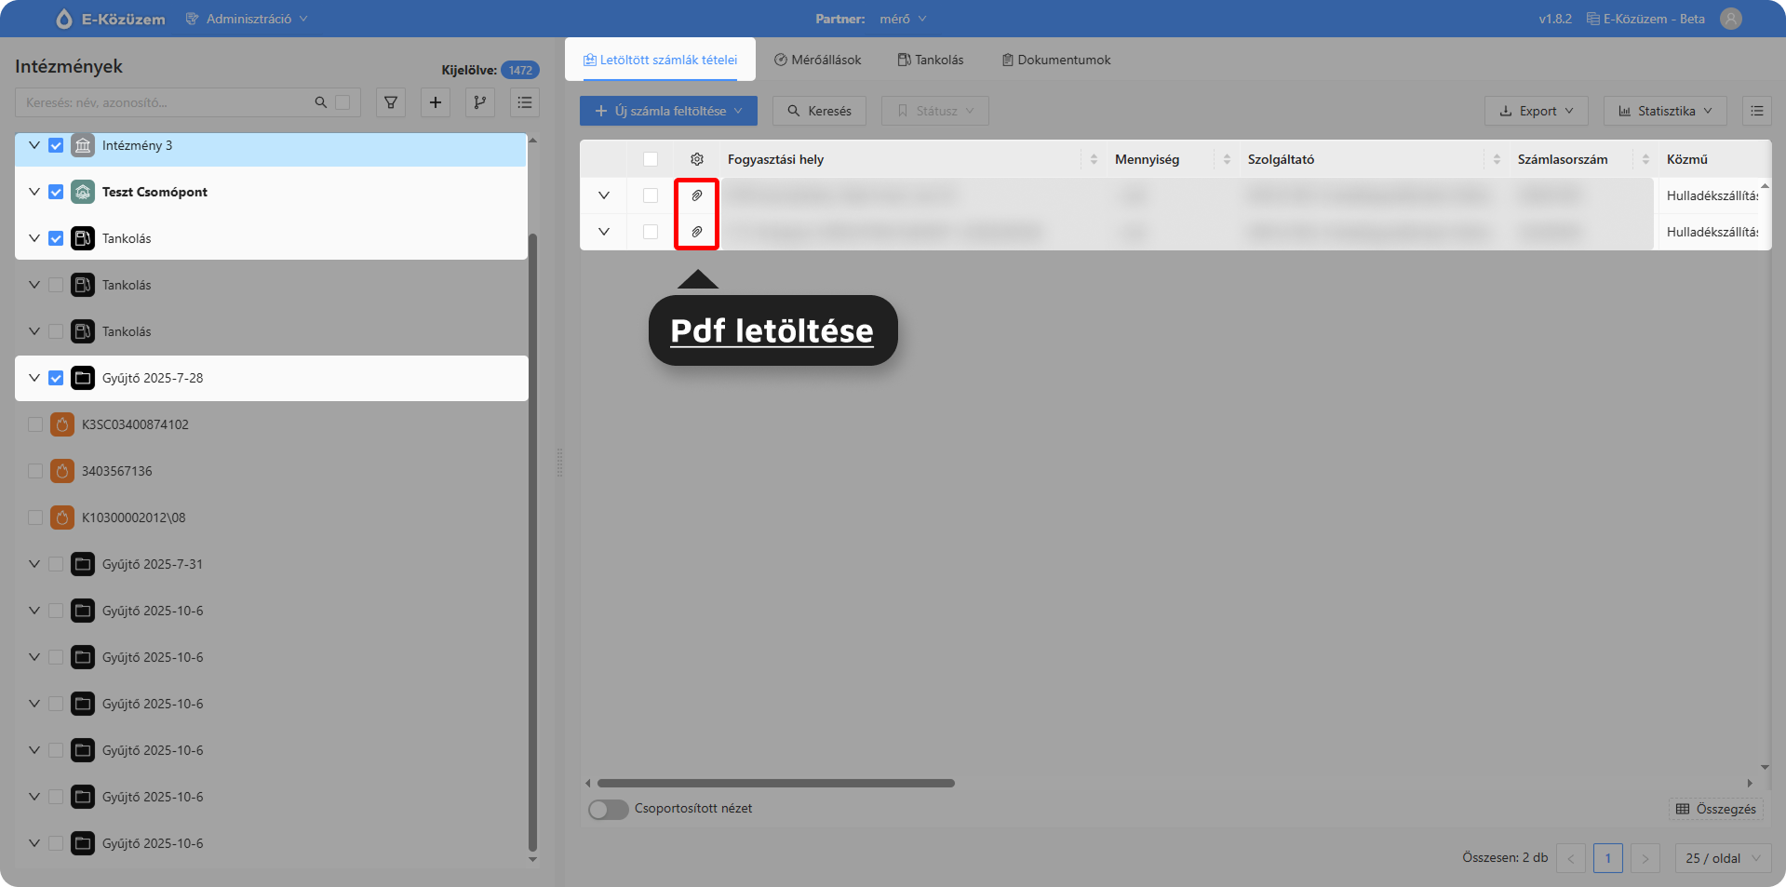Click the Új számla feltöltése button
Viewport: 1786px width, 887px height.
[x=668, y=111]
